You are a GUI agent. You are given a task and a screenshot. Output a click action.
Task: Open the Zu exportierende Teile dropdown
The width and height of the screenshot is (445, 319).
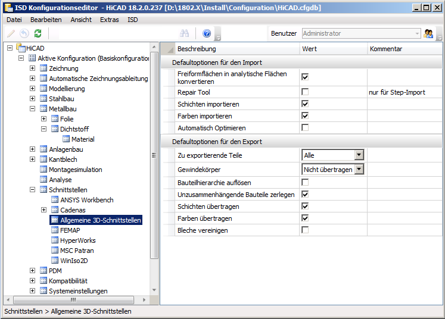(359, 155)
